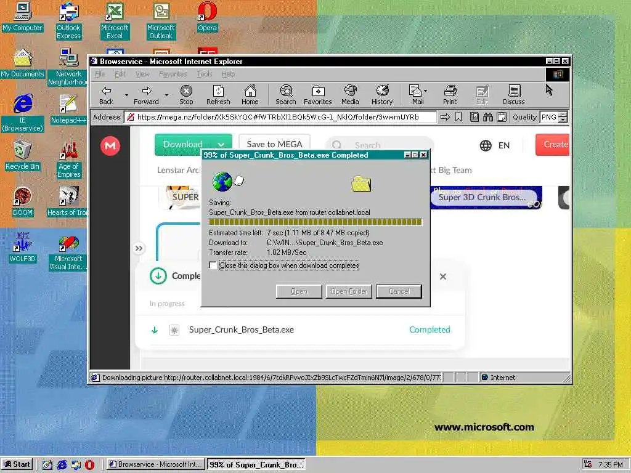Click the clipboard icon near Quality

(x=502, y=117)
